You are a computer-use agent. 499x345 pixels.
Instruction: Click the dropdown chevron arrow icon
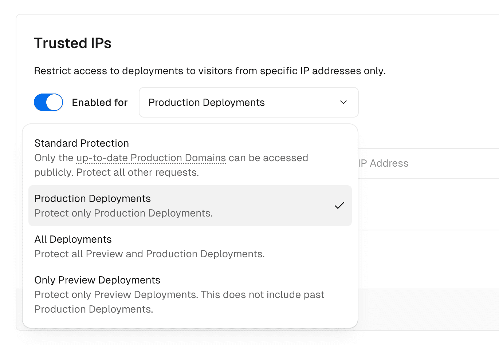coord(343,102)
